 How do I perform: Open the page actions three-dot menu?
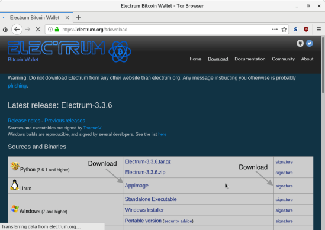[x=275, y=30]
